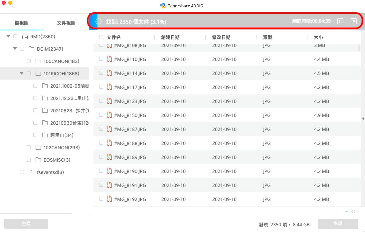This screenshot has height=232, width=365.
Task: Click the file icon of #MG_8192.JPG
Action: click(109, 199)
